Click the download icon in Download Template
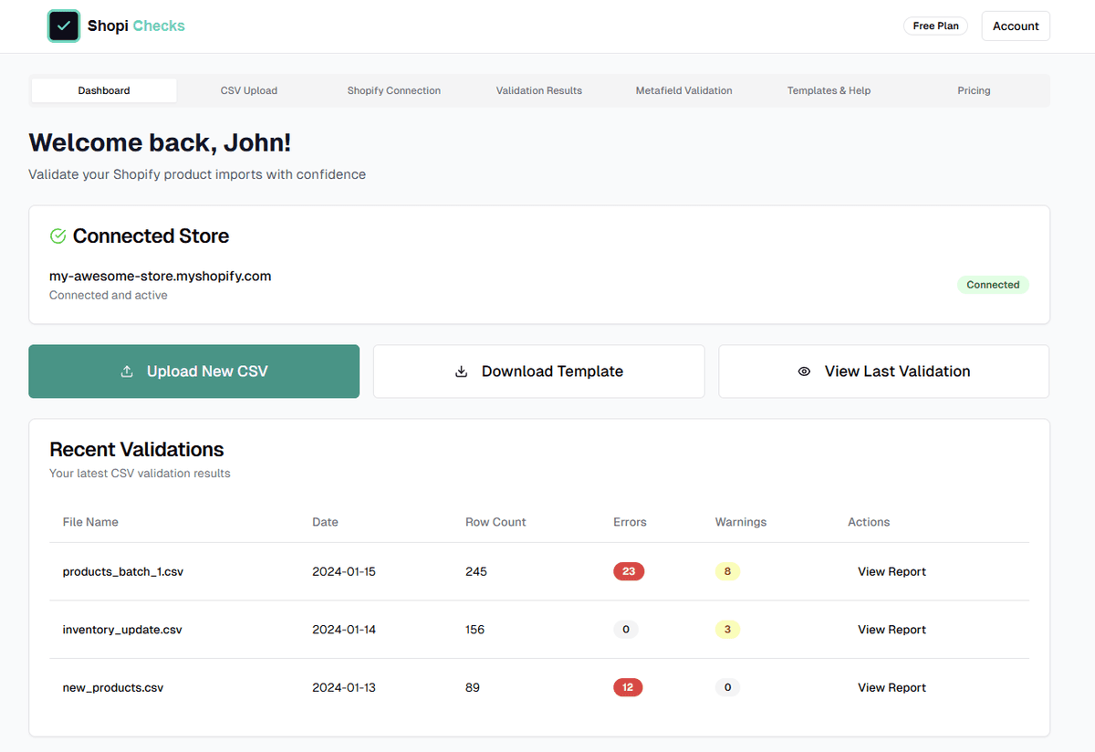 [460, 371]
